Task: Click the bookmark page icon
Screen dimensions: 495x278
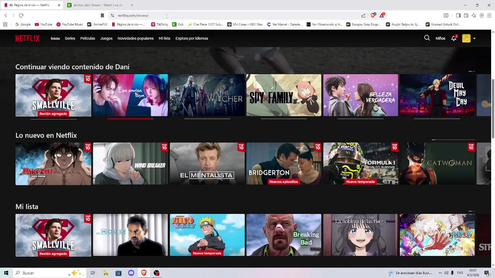Action: pyautogui.click(x=102, y=15)
